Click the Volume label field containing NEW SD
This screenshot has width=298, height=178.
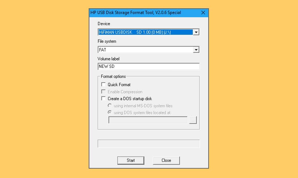click(148, 66)
